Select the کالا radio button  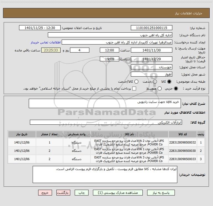pos(169,82)
